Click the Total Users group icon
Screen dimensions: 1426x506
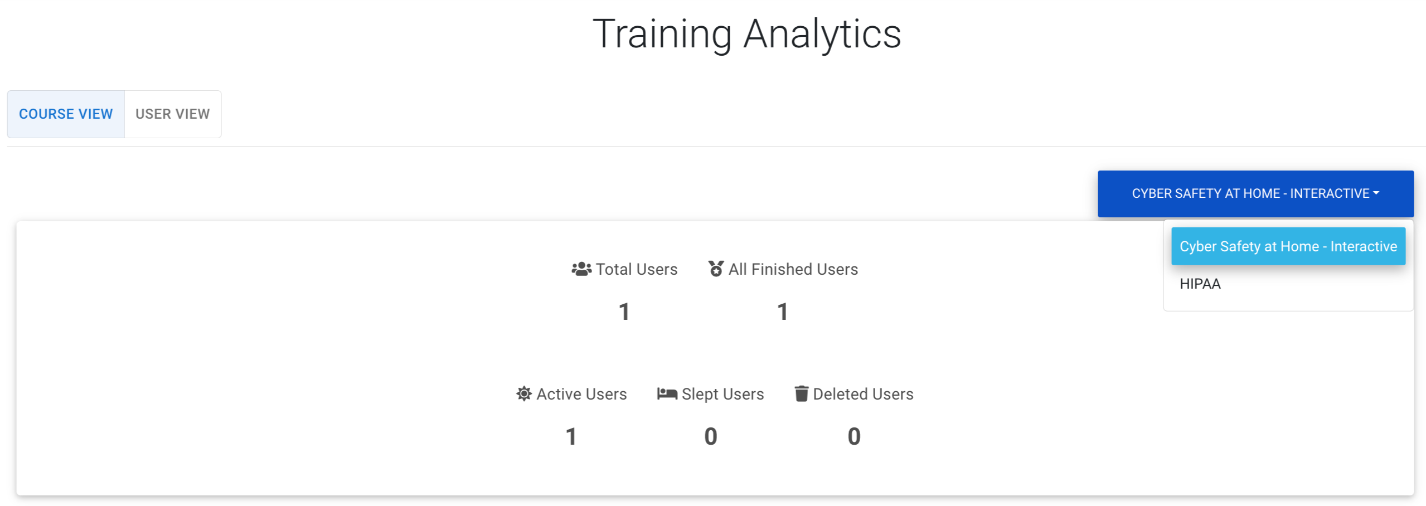(581, 269)
